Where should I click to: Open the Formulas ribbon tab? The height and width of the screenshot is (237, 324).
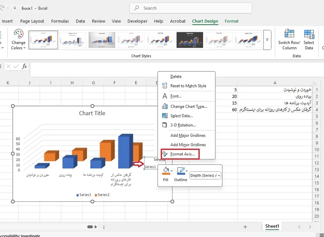pos(60,21)
